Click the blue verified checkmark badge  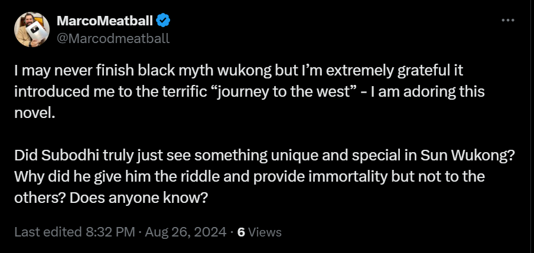point(163,21)
